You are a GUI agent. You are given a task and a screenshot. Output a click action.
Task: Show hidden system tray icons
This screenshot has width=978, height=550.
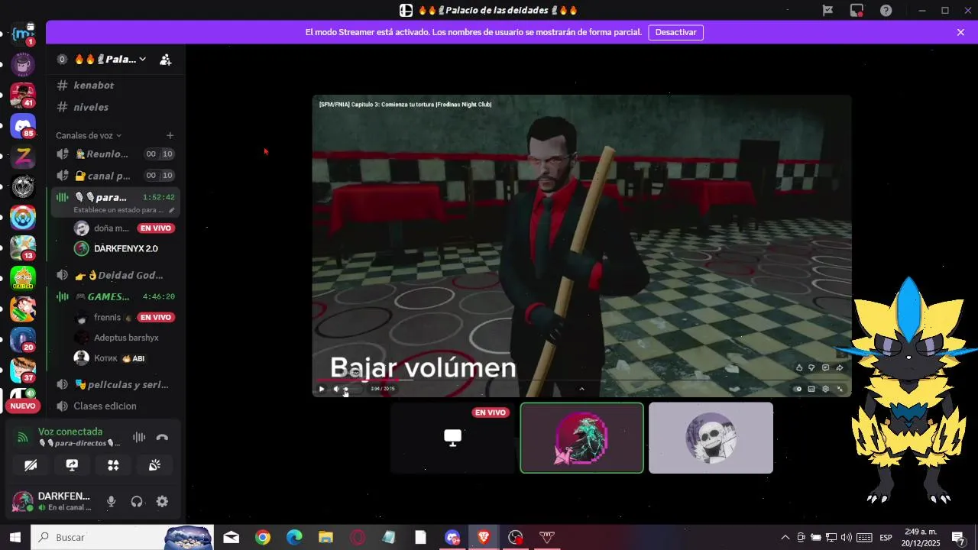pos(785,538)
